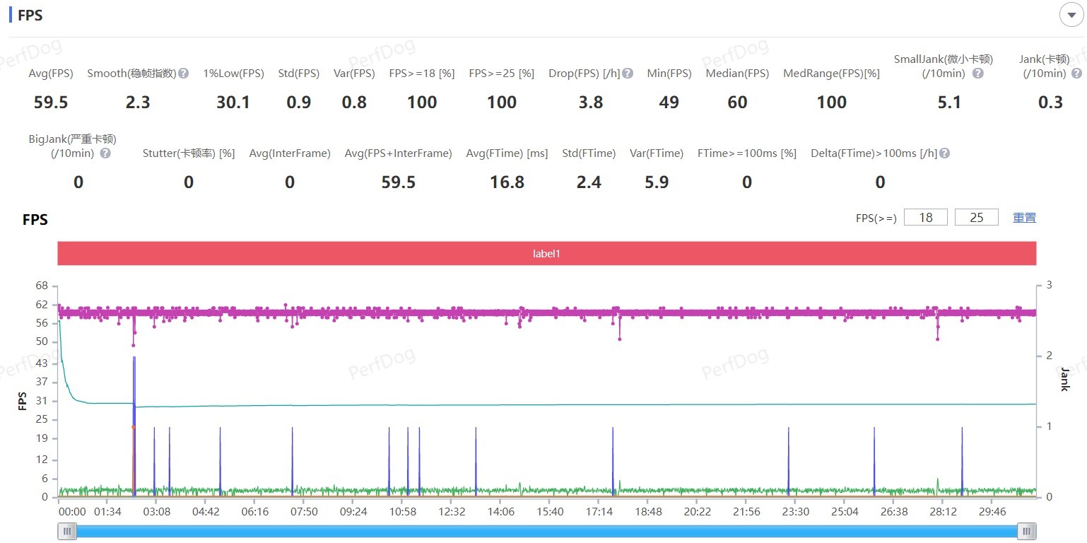
Task: Select the red label1 bar
Action: tap(546, 253)
